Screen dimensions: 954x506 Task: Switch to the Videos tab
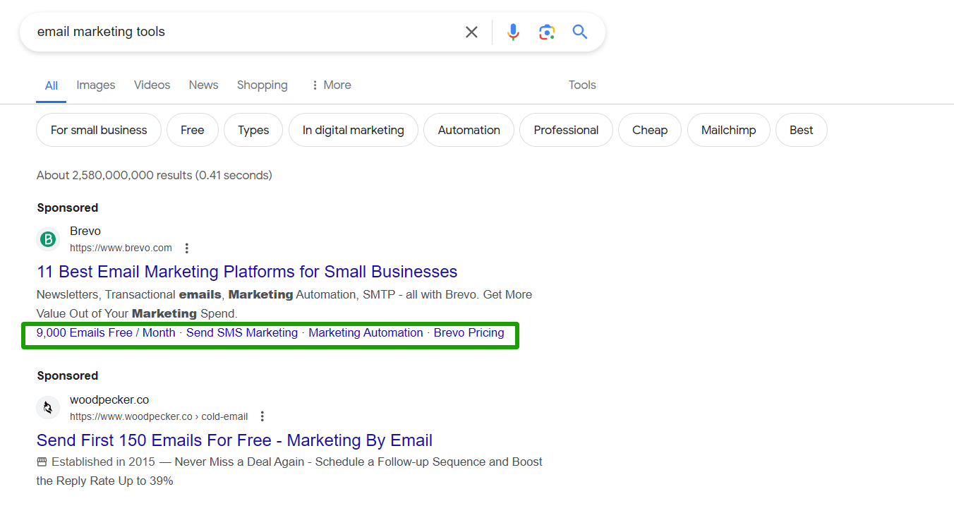pos(152,85)
